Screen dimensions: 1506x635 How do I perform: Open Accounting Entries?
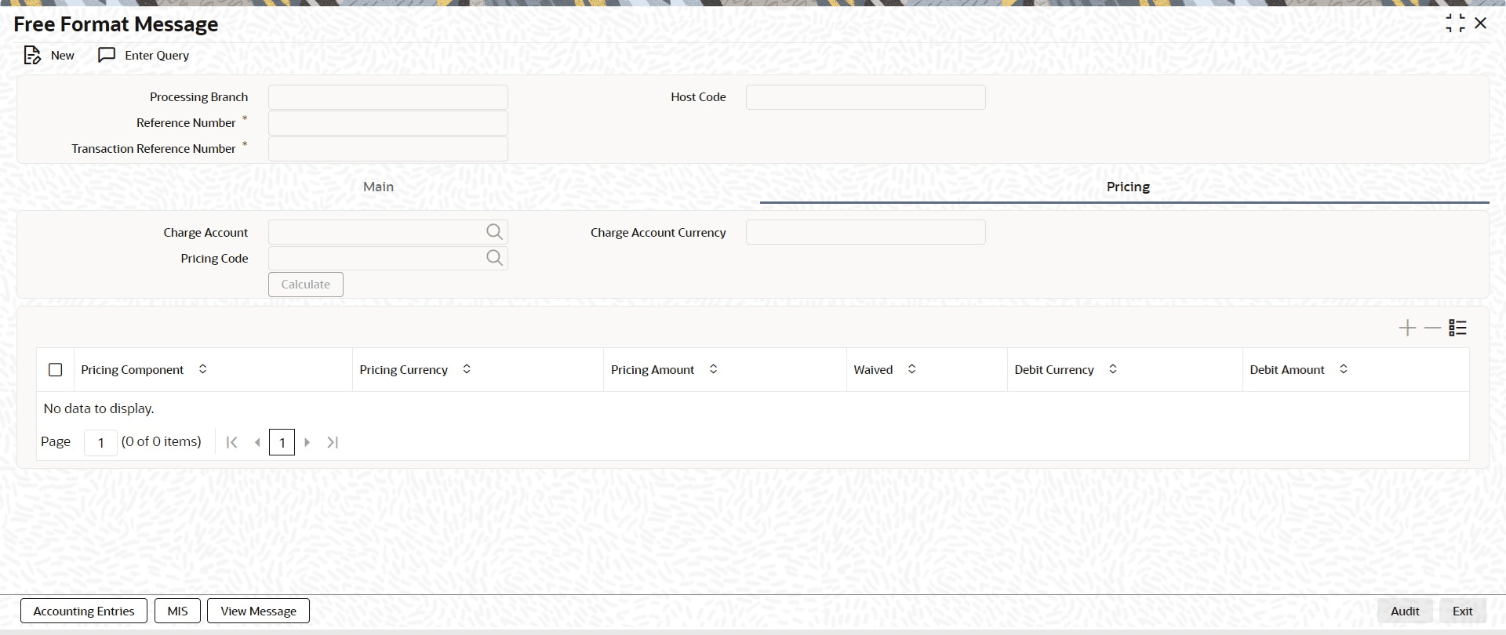tap(84, 611)
